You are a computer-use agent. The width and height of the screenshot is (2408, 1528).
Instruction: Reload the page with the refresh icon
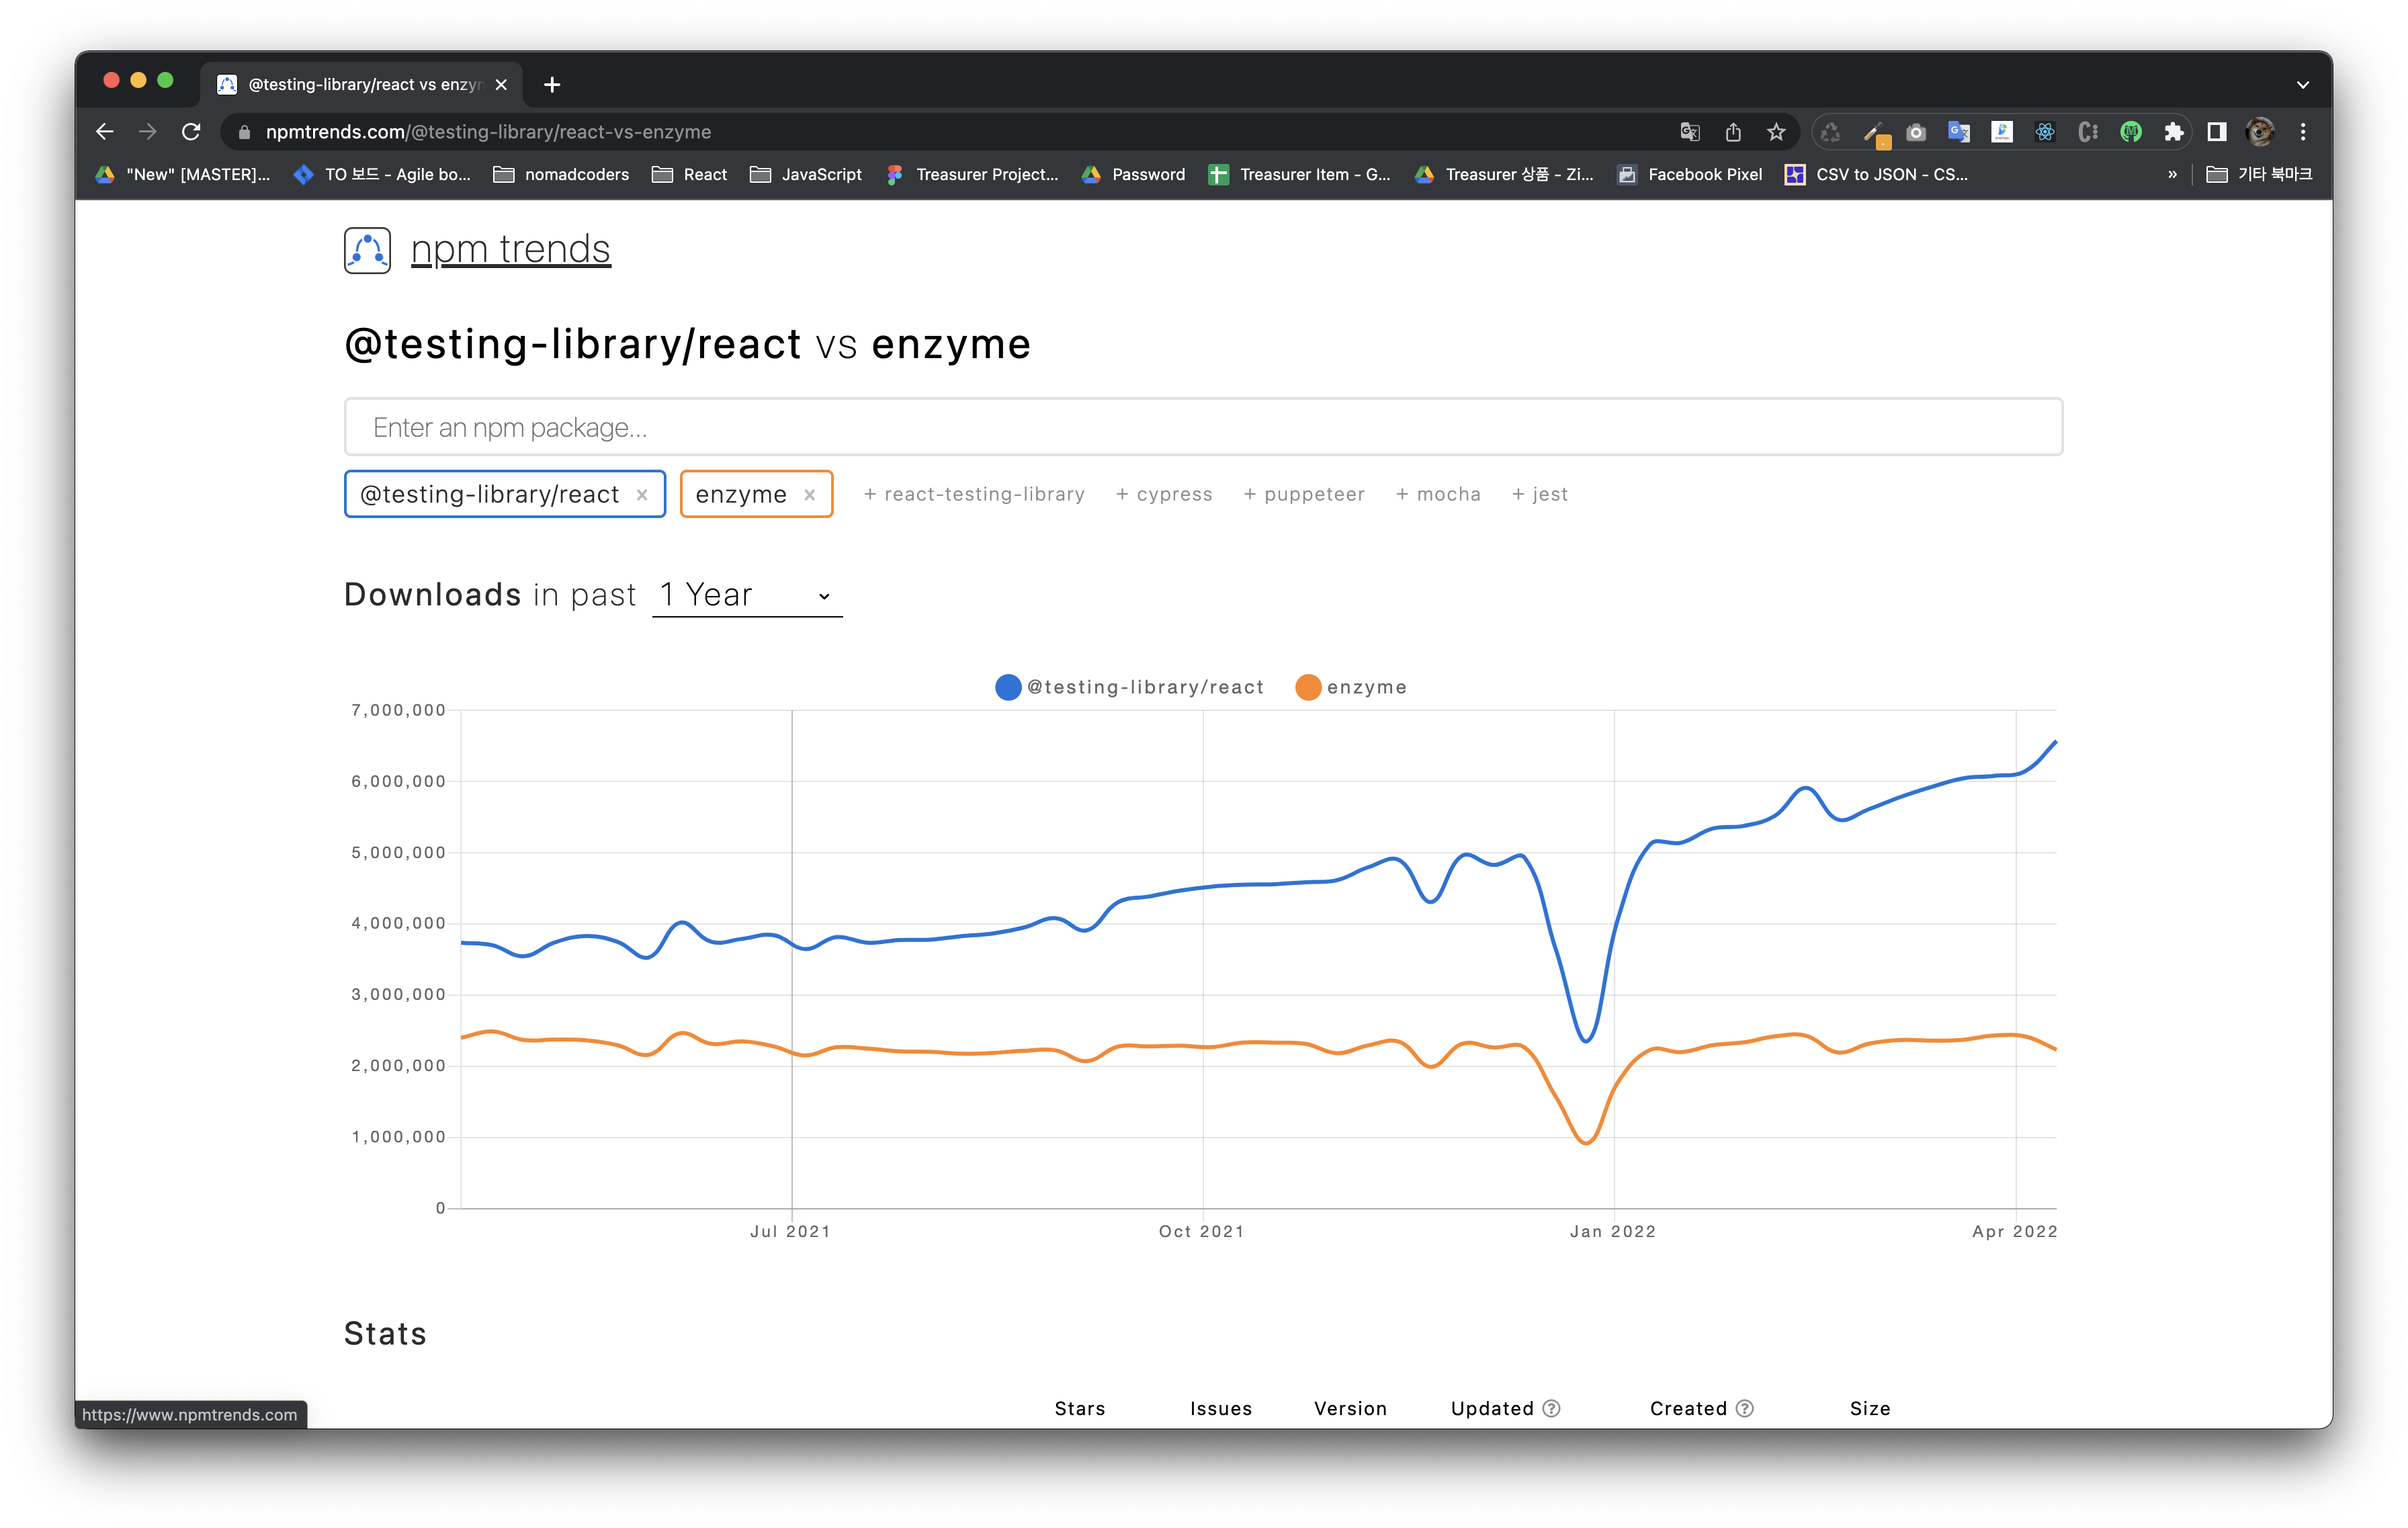191,131
